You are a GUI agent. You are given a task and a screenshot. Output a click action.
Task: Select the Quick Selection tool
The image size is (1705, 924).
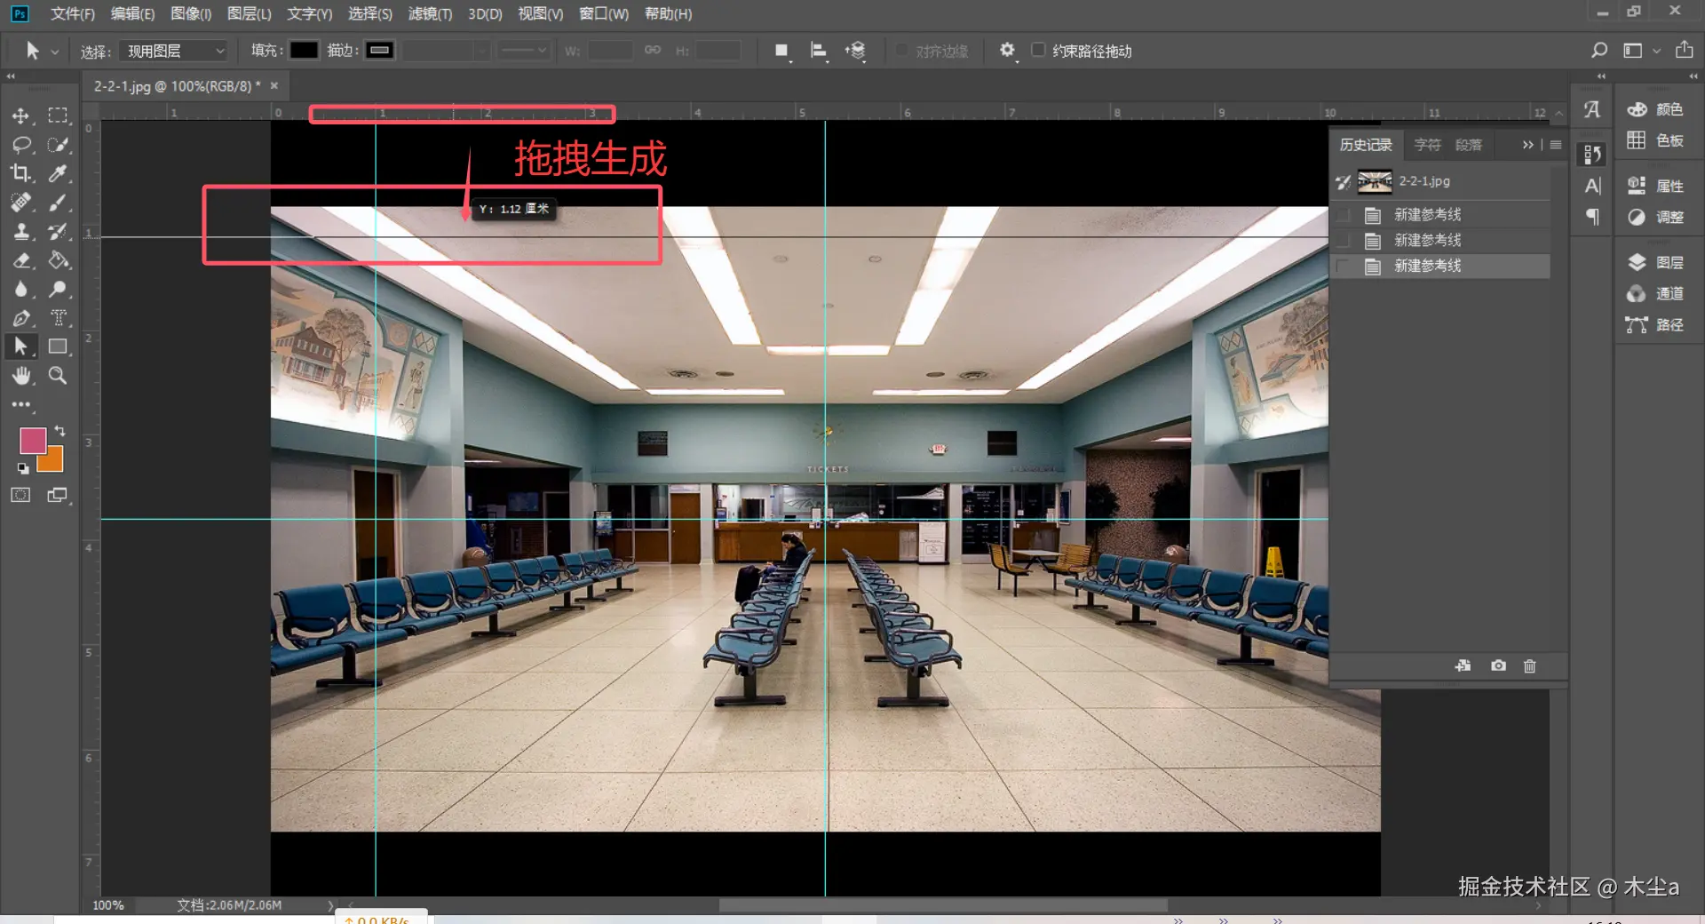pos(58,144)
